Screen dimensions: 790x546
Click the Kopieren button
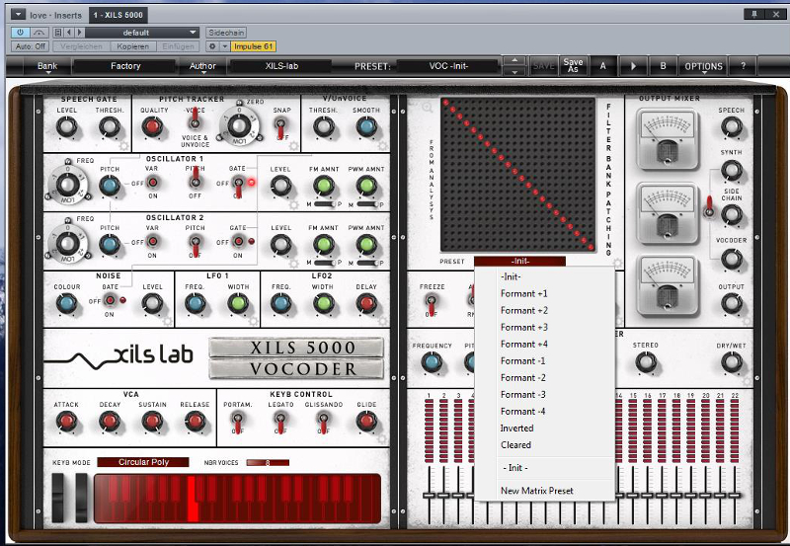(x=133, y=46)
